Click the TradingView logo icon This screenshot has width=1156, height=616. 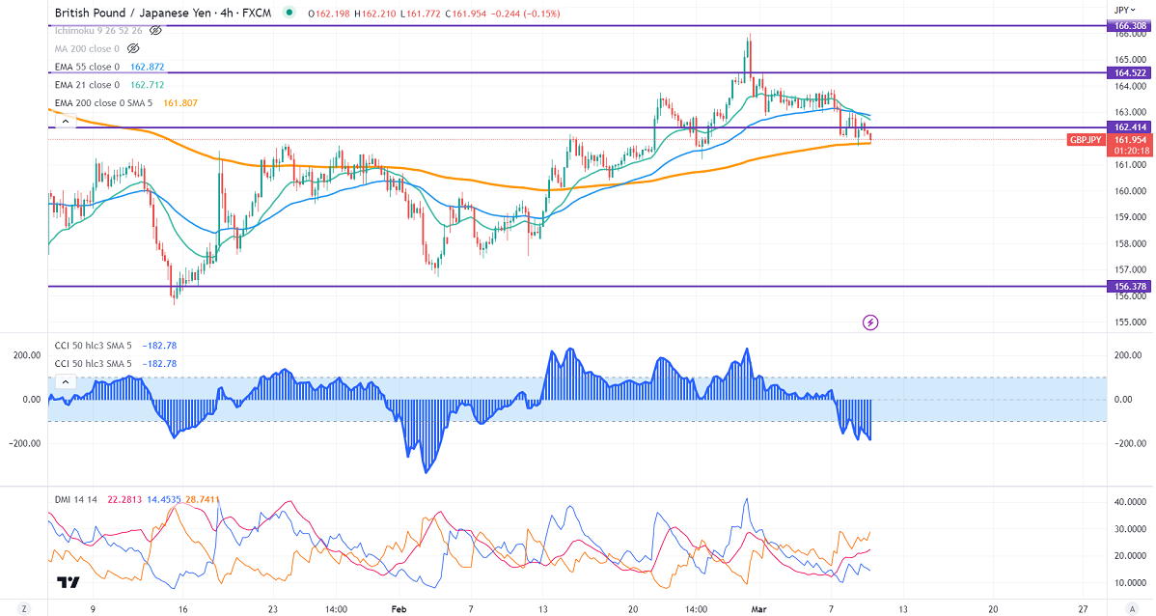pyautogui.click(x=68, y=582)
